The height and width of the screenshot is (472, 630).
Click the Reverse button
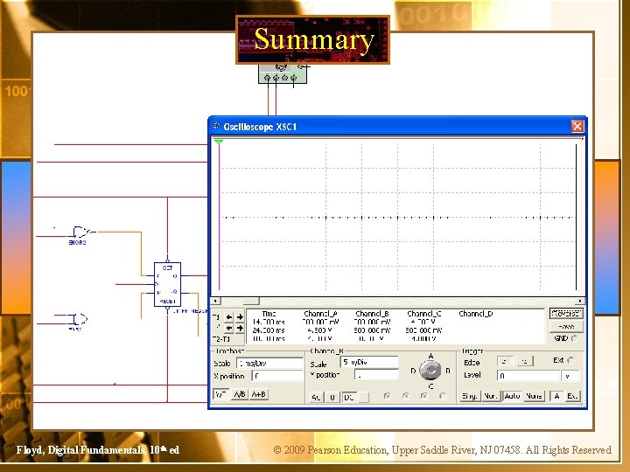point(566,314)
